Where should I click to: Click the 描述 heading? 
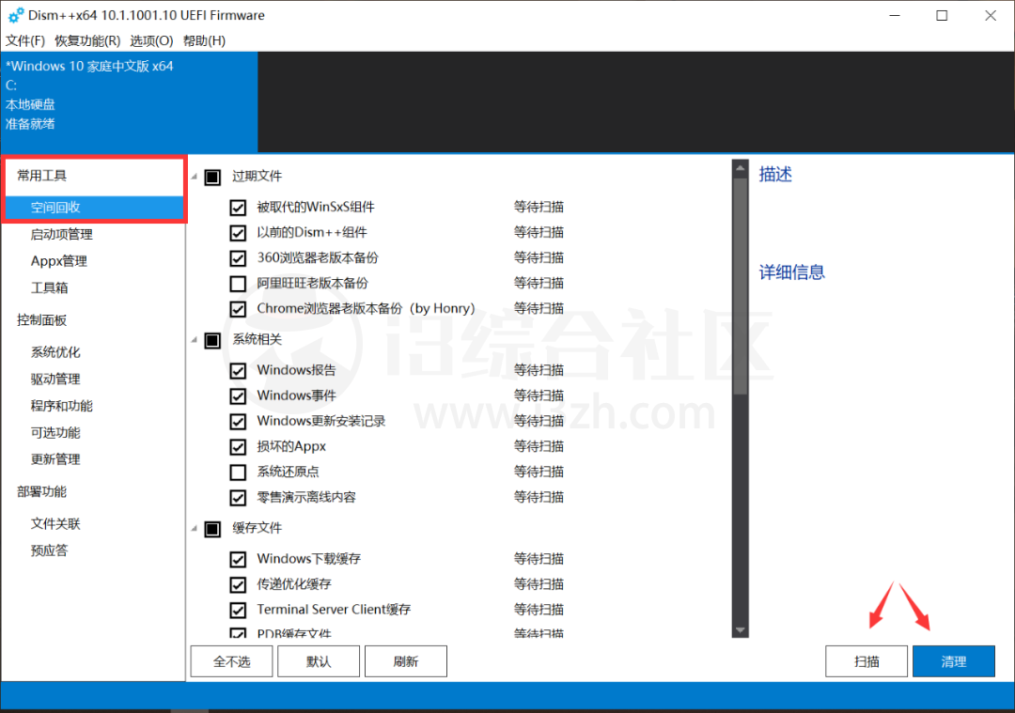pos(775,174)
